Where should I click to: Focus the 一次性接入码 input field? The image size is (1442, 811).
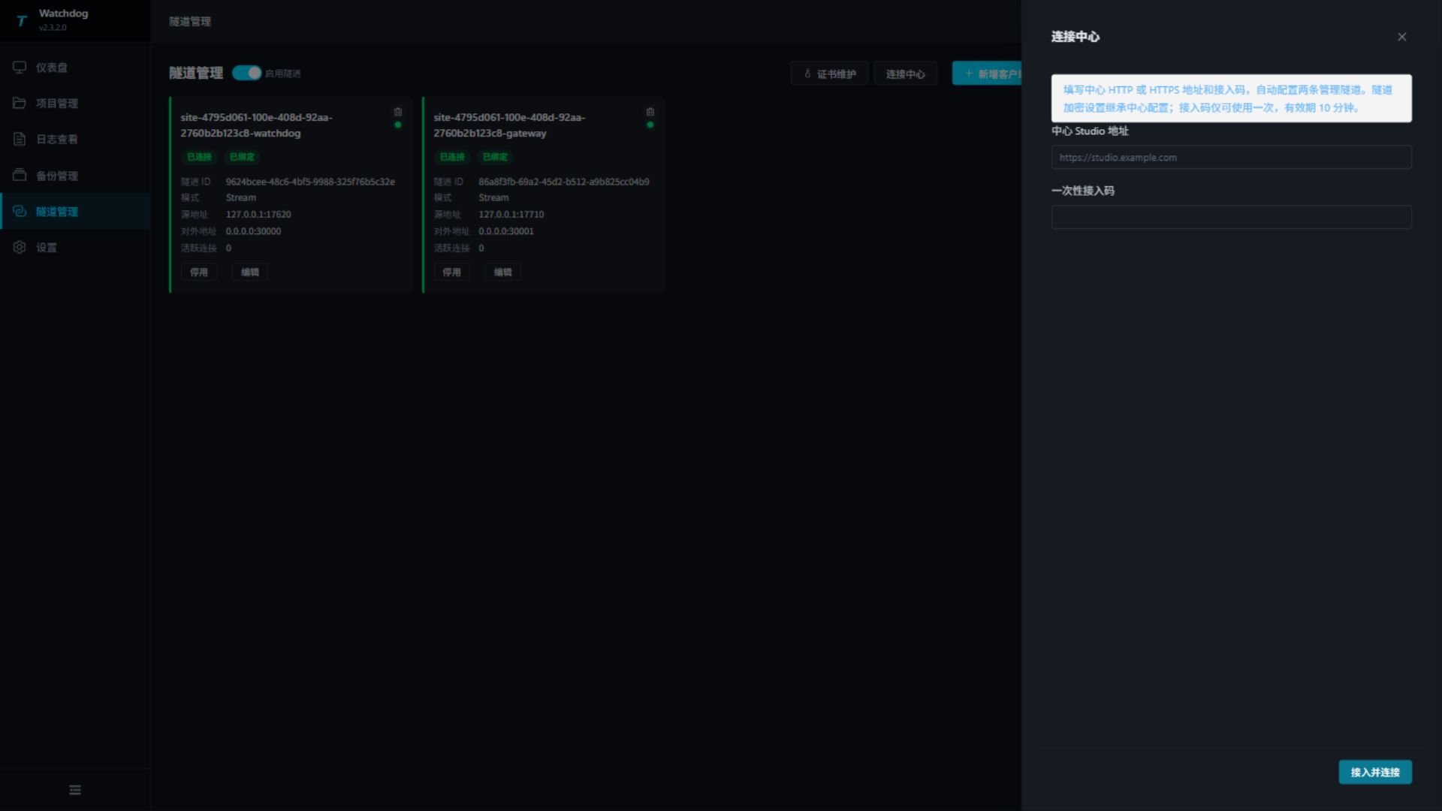(1232, 217)
